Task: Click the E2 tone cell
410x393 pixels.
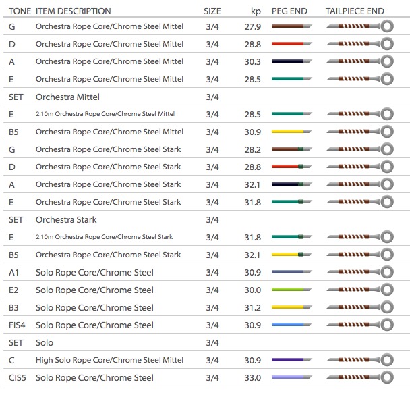Action: [13, 290]
